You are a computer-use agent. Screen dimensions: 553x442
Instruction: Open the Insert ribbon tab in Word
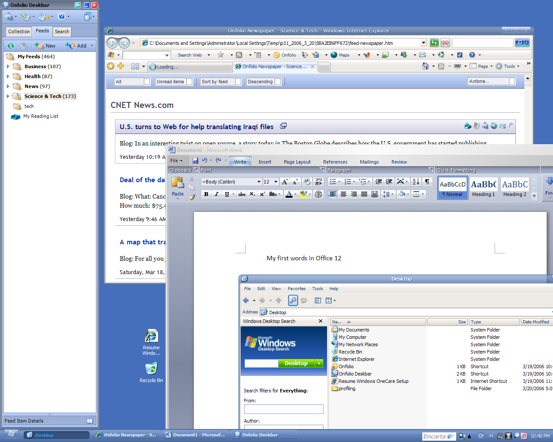pos(265,162)
